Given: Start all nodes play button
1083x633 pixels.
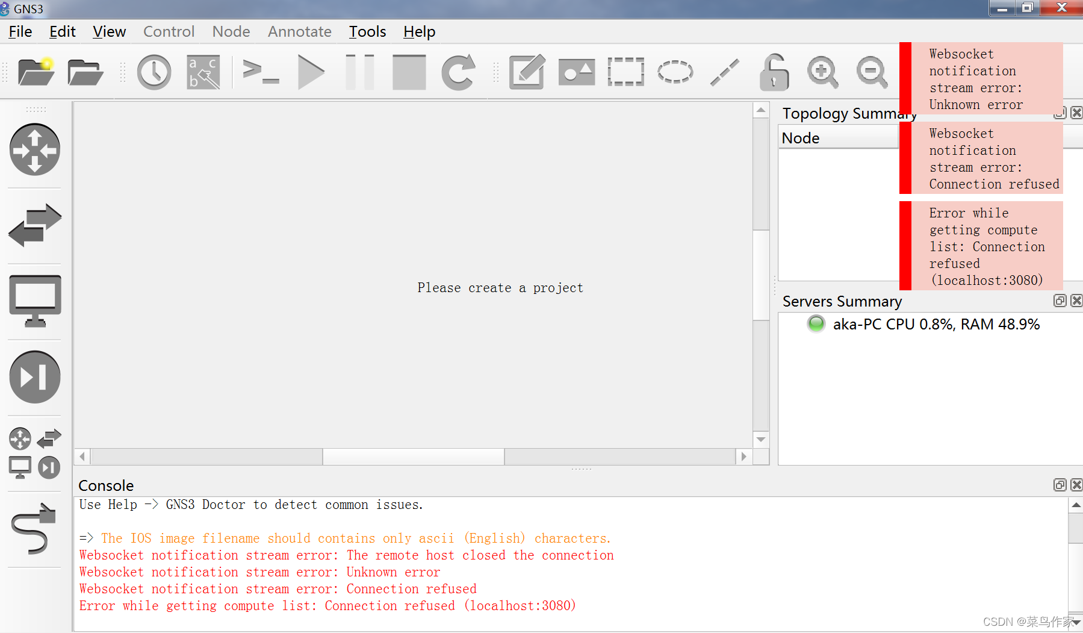Looking at the screenshot, I should point(311,72).
